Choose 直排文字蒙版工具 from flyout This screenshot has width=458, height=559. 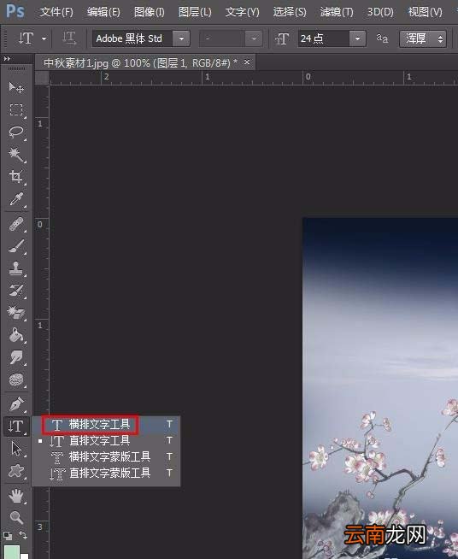(x=106, y=473)
